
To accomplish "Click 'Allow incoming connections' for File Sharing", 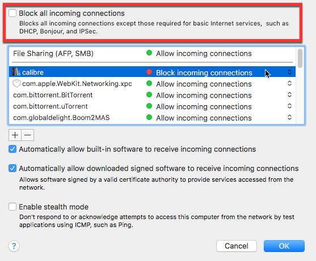I will click(204, 53).
